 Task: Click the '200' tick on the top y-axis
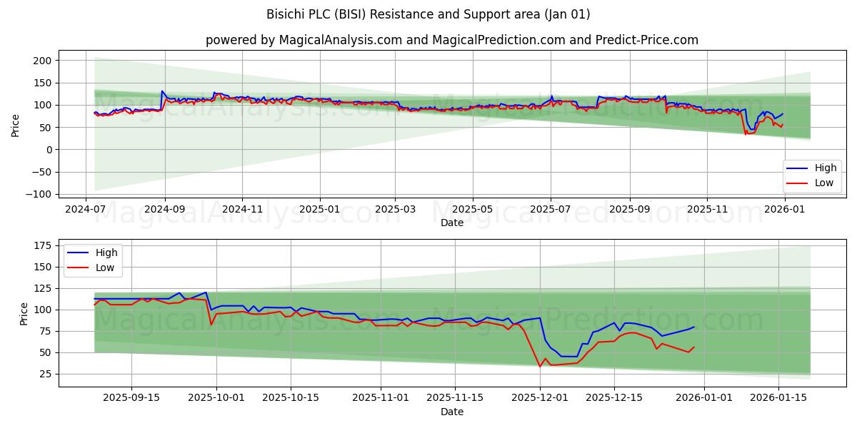pos(44,61)
